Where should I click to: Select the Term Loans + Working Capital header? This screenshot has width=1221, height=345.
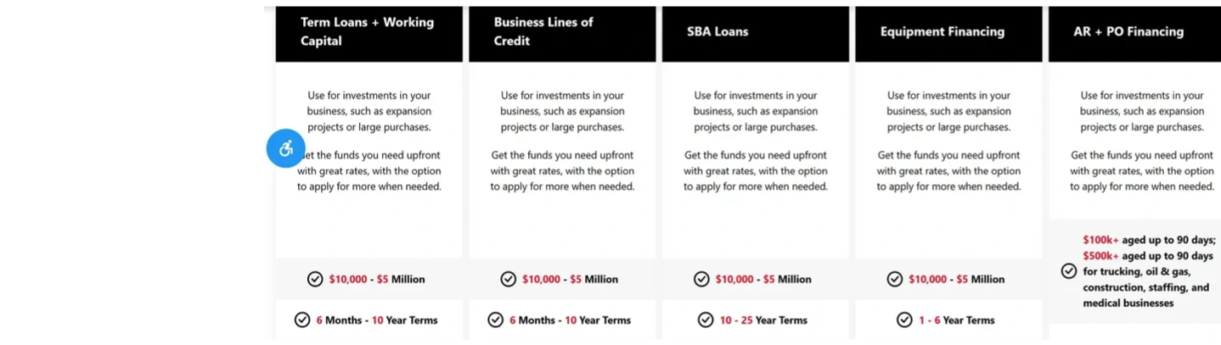coord(368,31)
